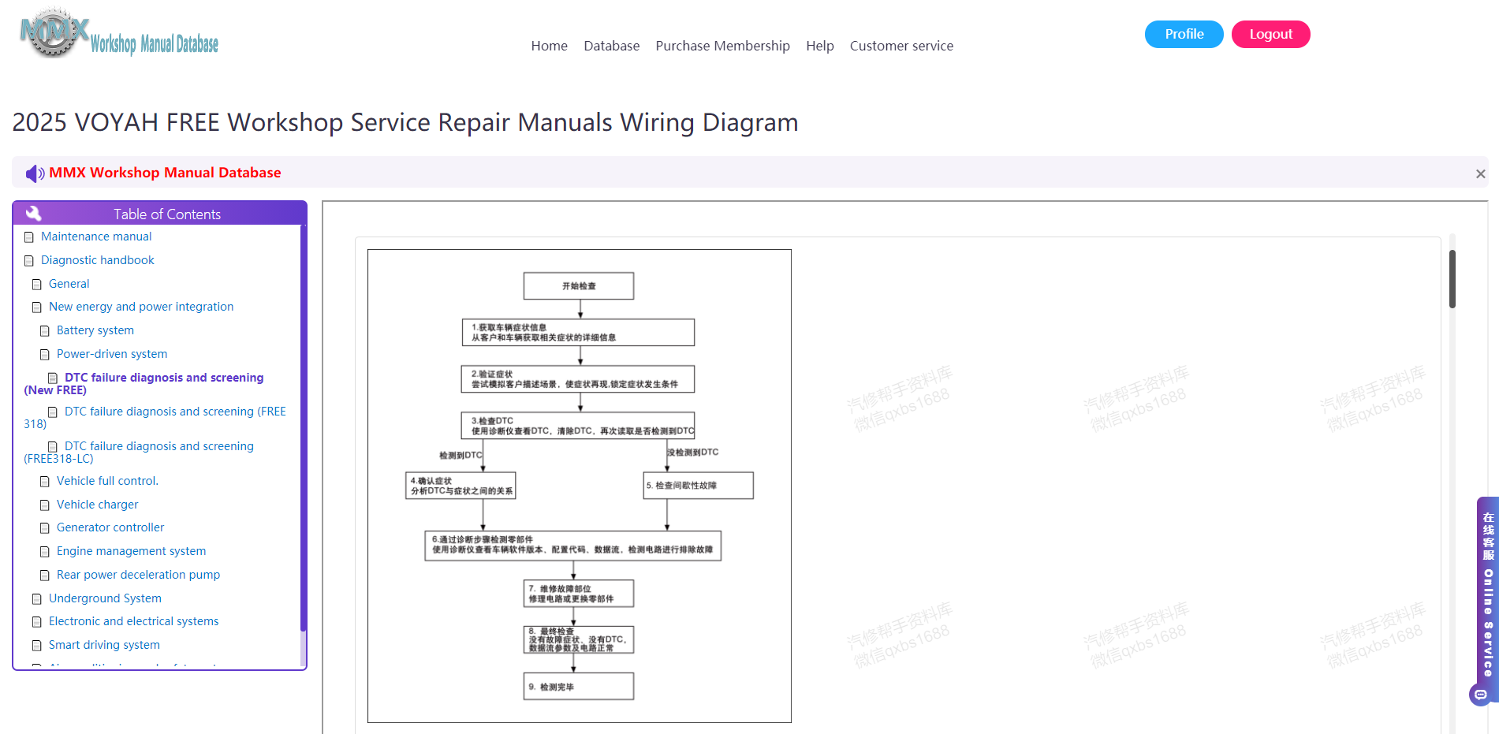Click the Table of Contents header

[x=160, y=214]
